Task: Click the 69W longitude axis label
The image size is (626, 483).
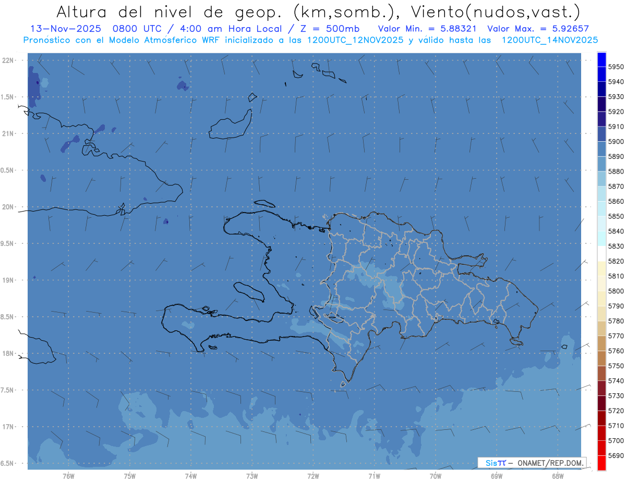Action: coord(497,476)
